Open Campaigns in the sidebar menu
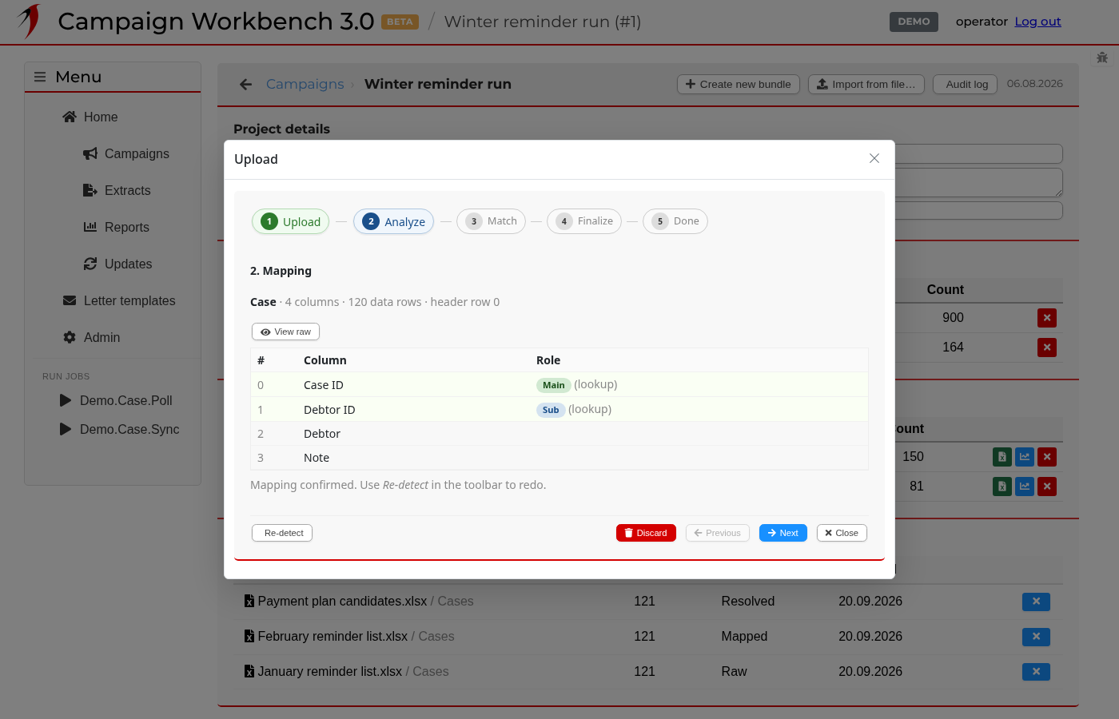1119x719 pixels. (126, 153)
